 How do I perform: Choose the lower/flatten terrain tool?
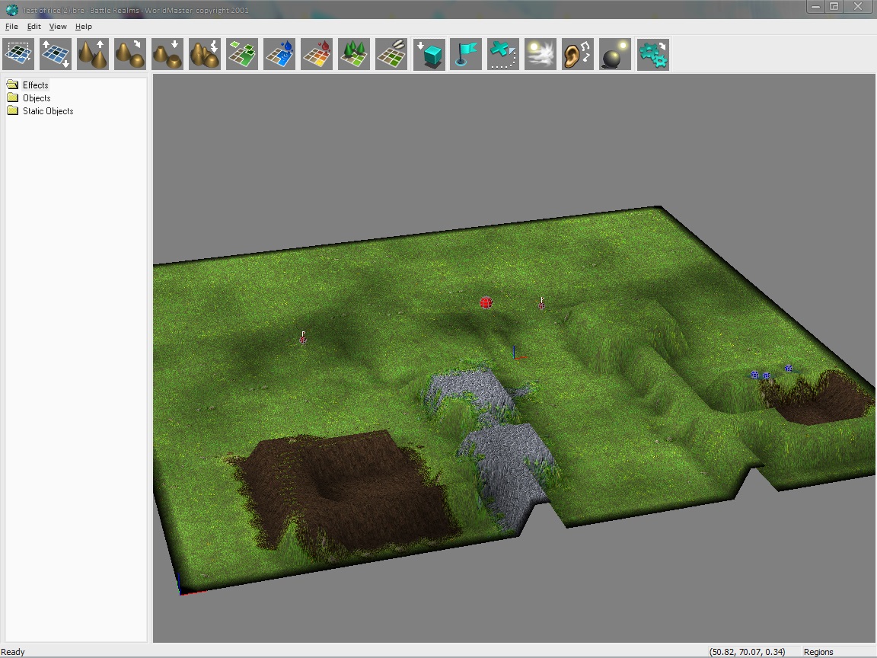(167, 54)
